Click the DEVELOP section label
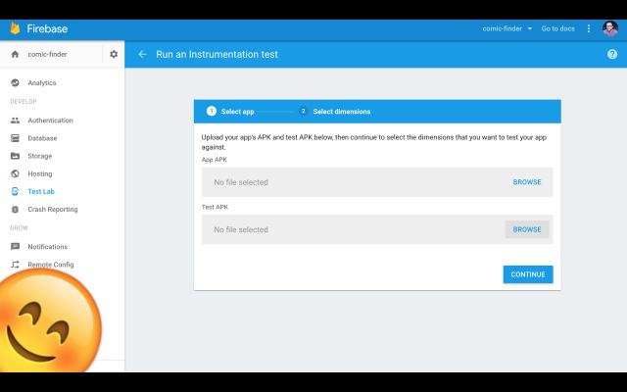Viewport: 627px width, 392px height. click(24, 102)
